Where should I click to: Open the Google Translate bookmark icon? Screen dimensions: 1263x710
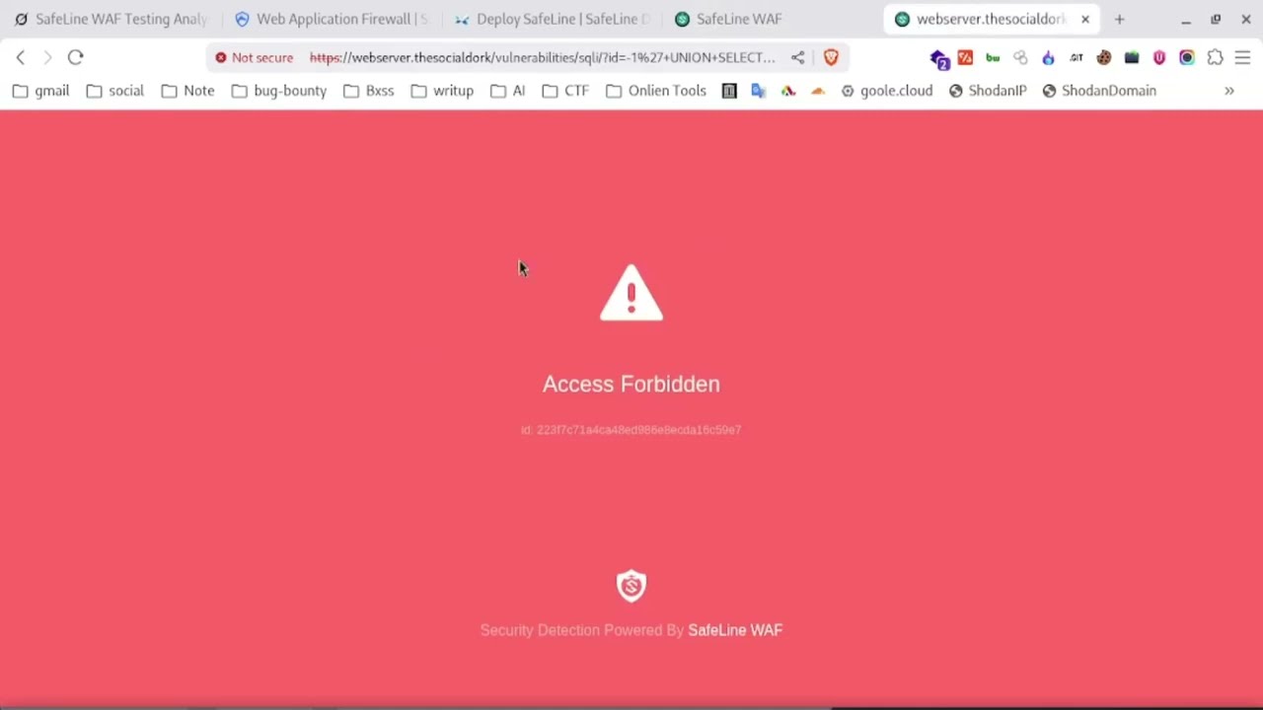tap(758, 91)
